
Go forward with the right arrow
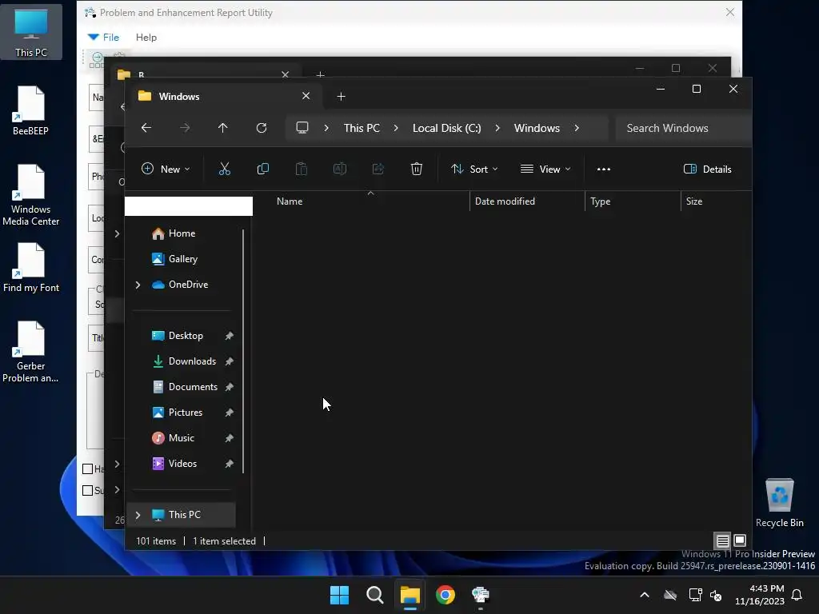click(185, 128)
